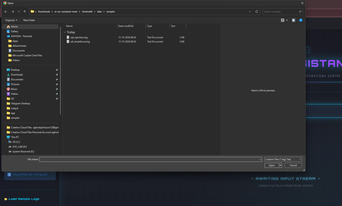Expand the Open button split arrow
This screenshot has width=342, height=206.
[280, 165]
